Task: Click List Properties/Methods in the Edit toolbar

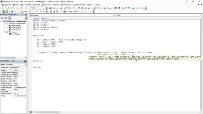Action: [98, 8]
